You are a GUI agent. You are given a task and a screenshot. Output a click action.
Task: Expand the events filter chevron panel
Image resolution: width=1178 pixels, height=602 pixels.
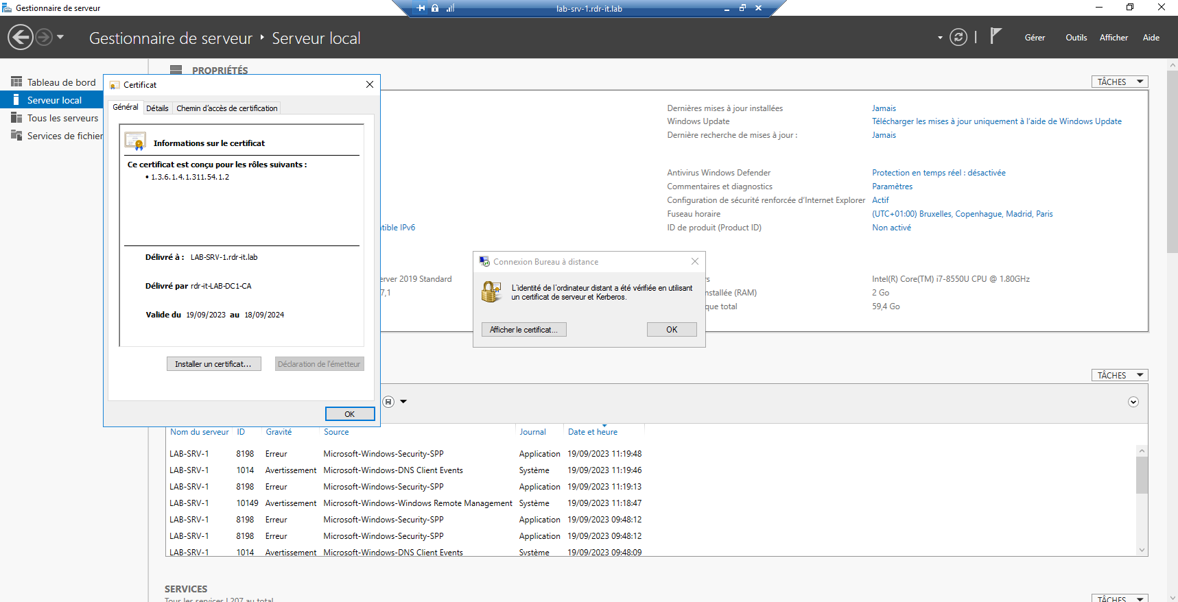coord(1133,402)
